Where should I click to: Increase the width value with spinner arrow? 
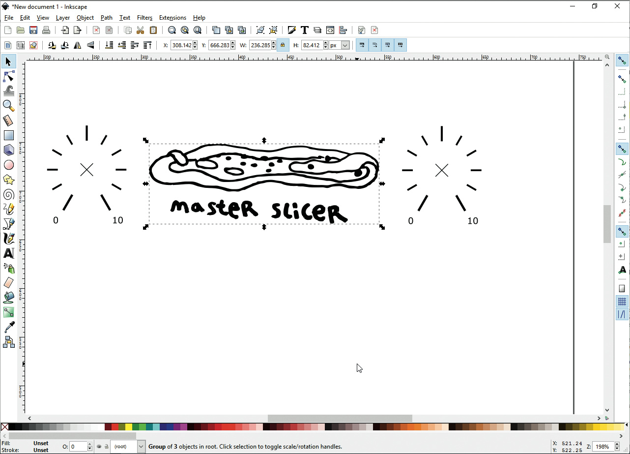[x=274, y=43]
